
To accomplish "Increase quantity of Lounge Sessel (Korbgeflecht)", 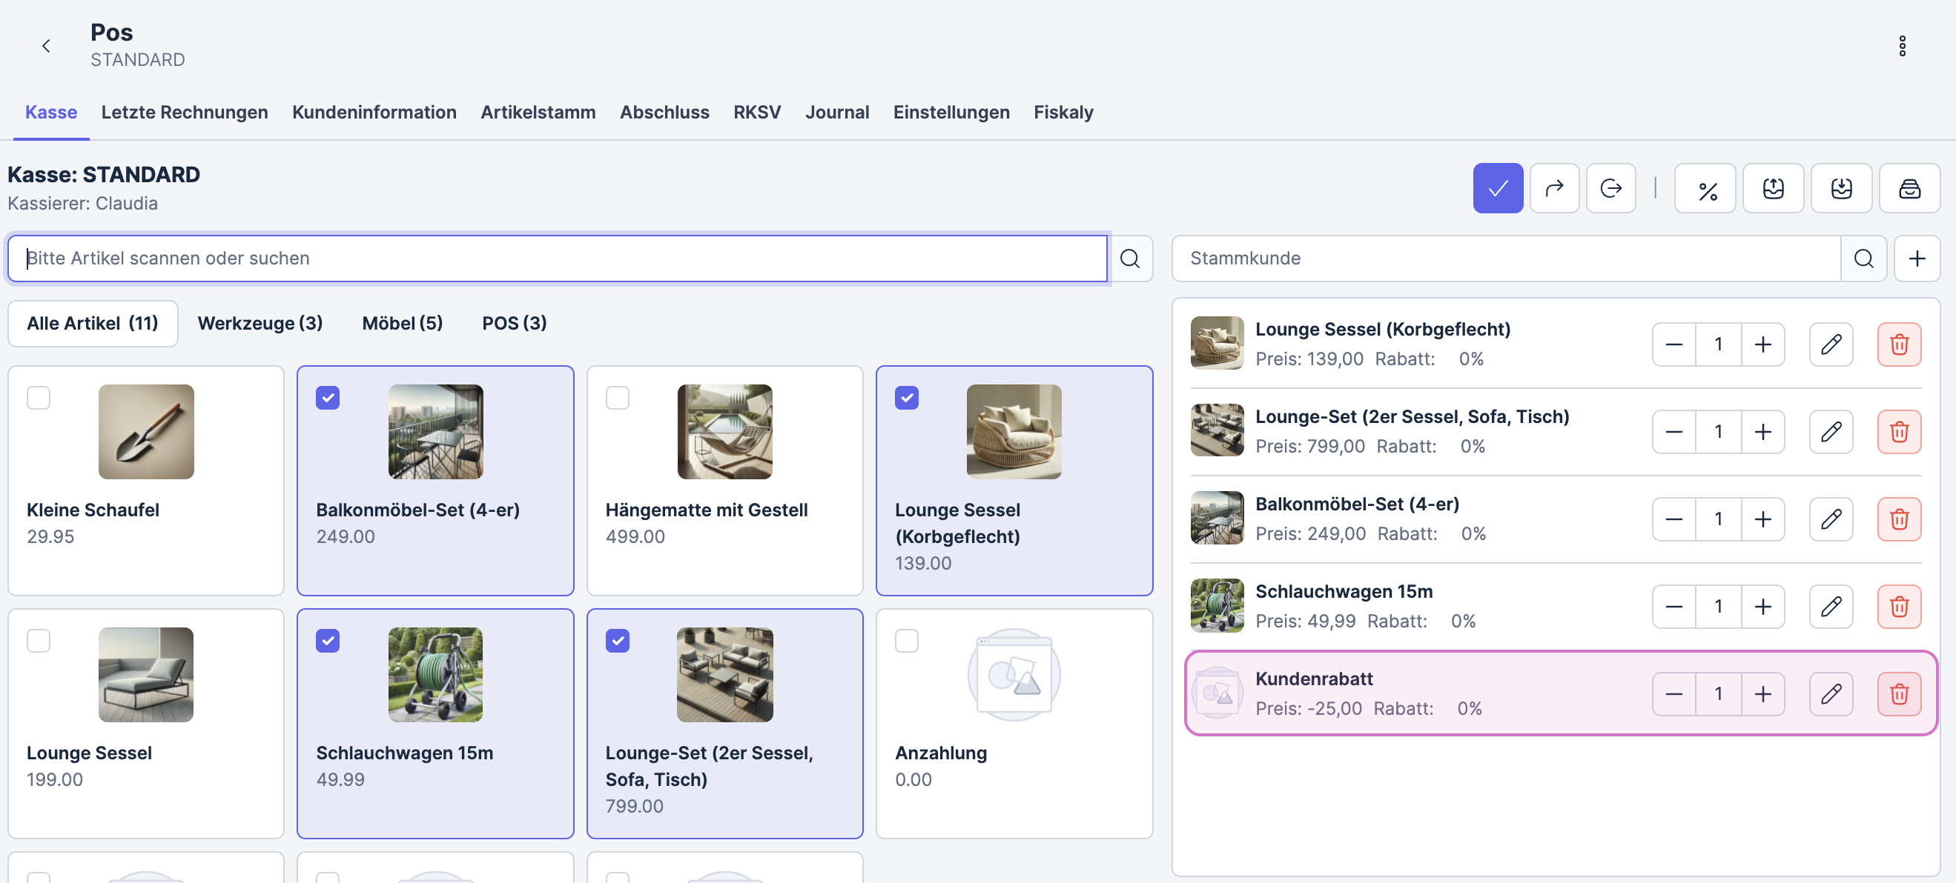I will tap(1762, 344).
